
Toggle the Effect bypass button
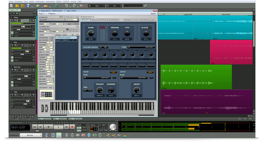[150, 72]
